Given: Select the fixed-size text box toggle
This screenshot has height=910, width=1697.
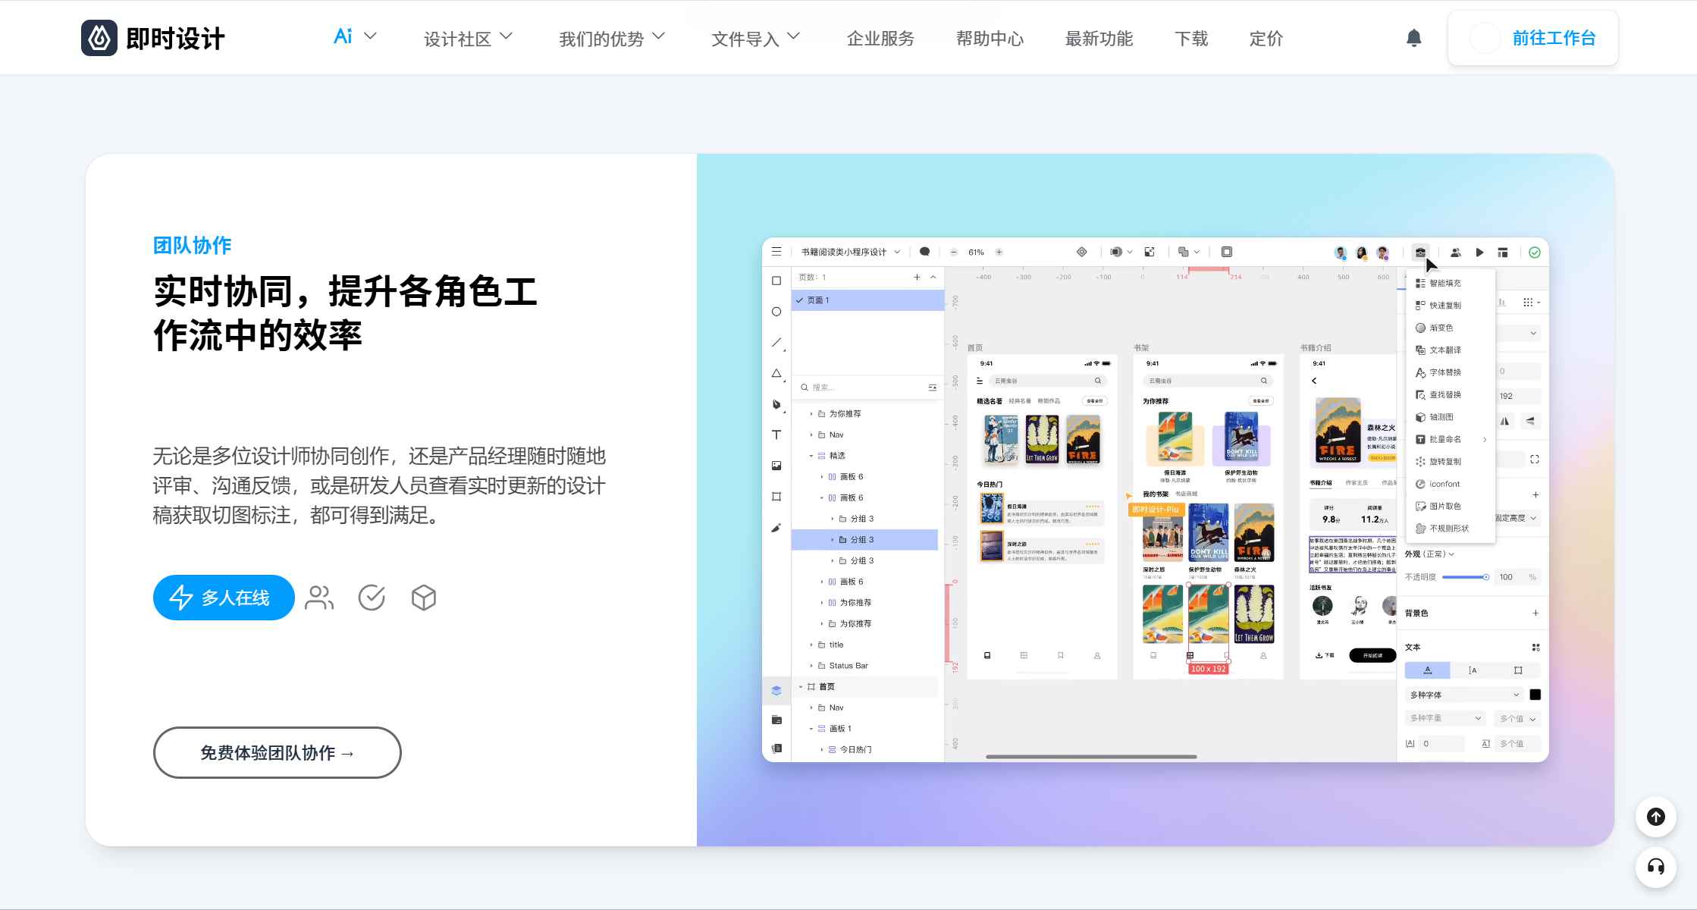Looking at the screenshot, I should (x=1518, y=670).
